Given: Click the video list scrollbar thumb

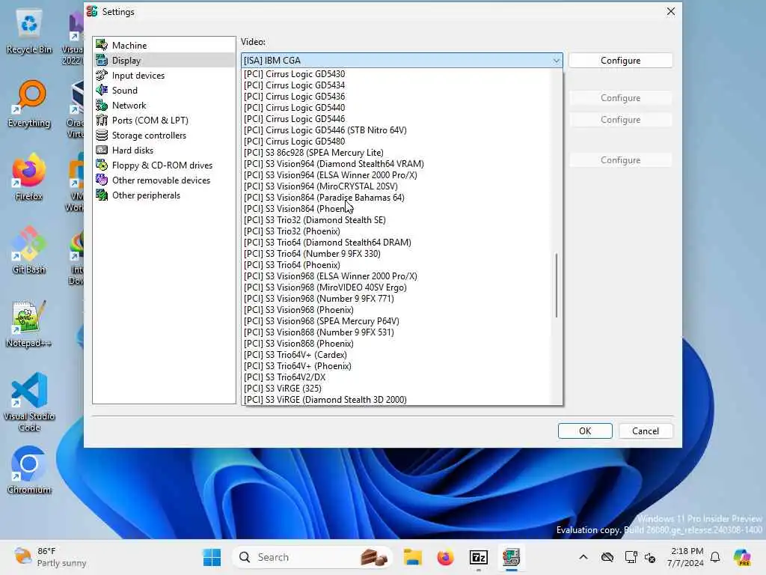Looking at the screenshot, I should (x=557, y=285).
